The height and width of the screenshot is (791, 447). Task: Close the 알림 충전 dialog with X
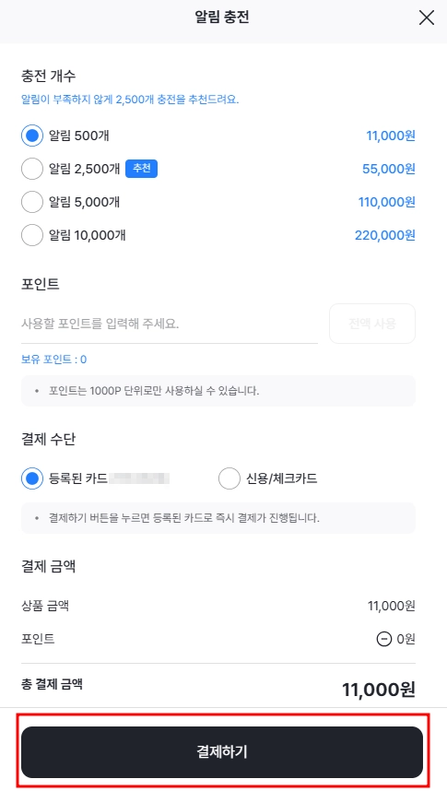click(427, 18)
